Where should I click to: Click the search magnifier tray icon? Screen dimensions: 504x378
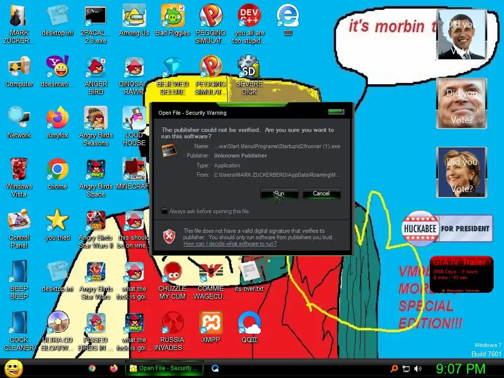(394, 369)
